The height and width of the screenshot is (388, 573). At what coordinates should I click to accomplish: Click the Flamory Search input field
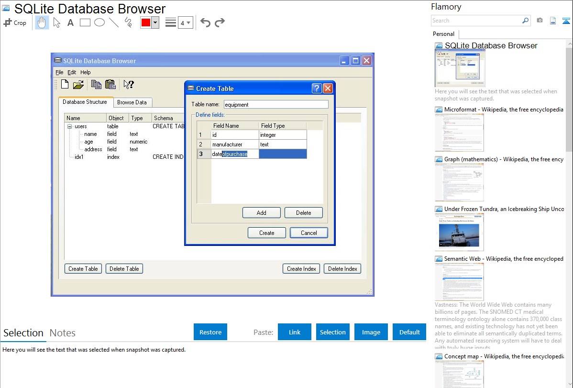tap(476, 21)
